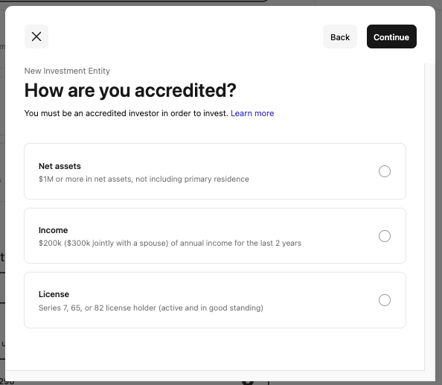Choose the Income radio button
The width and height of the screenshot is (442, 385).
(x=385, y=236)
